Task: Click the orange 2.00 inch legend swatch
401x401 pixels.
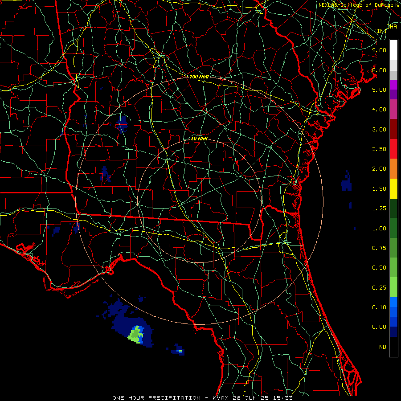Action: point(393,169)
